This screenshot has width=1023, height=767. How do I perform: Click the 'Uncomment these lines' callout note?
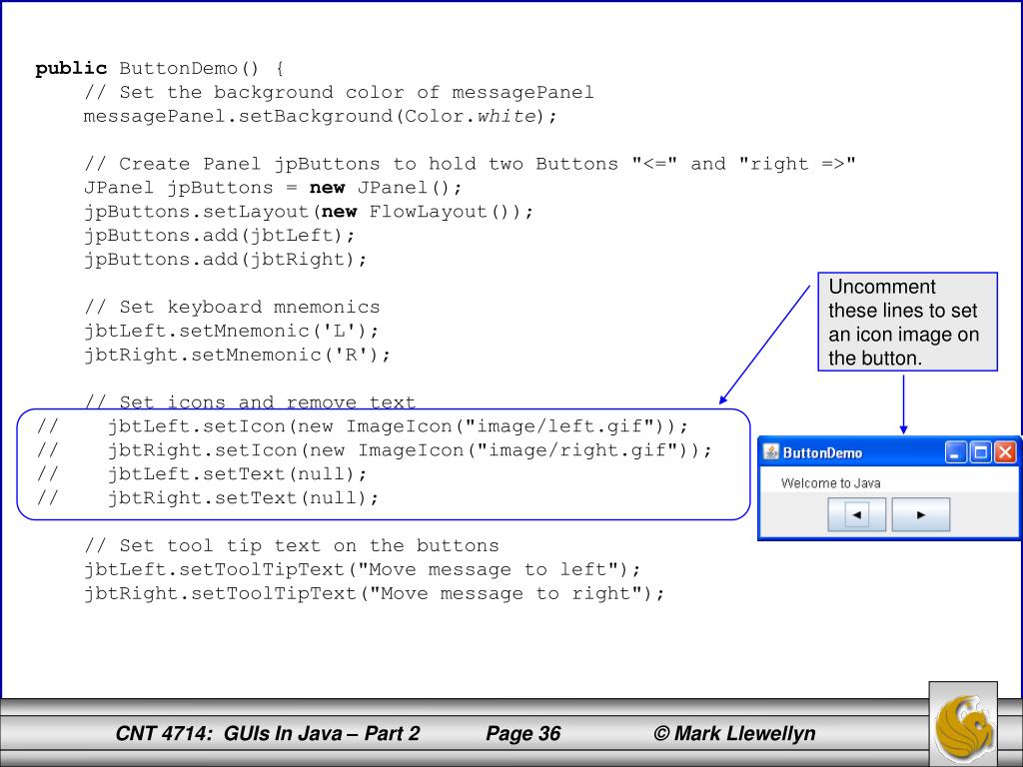pyautogui.click(x=907, y=322)
